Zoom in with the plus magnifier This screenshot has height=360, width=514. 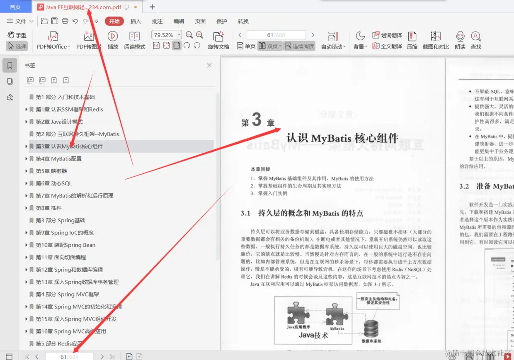click(200, 35)
